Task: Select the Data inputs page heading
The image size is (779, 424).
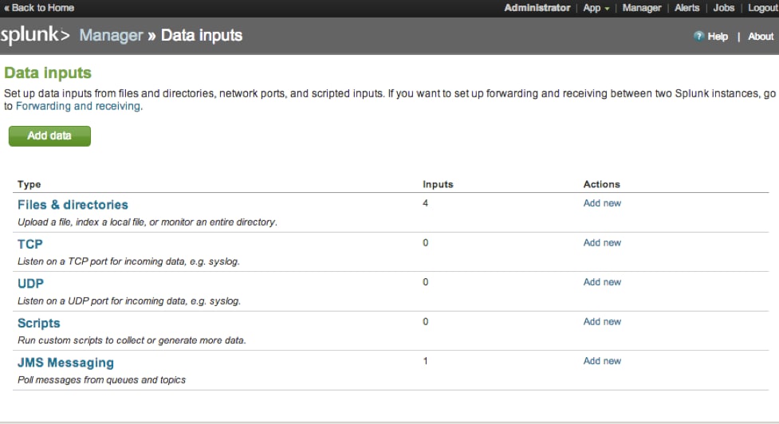Action: 48,73
